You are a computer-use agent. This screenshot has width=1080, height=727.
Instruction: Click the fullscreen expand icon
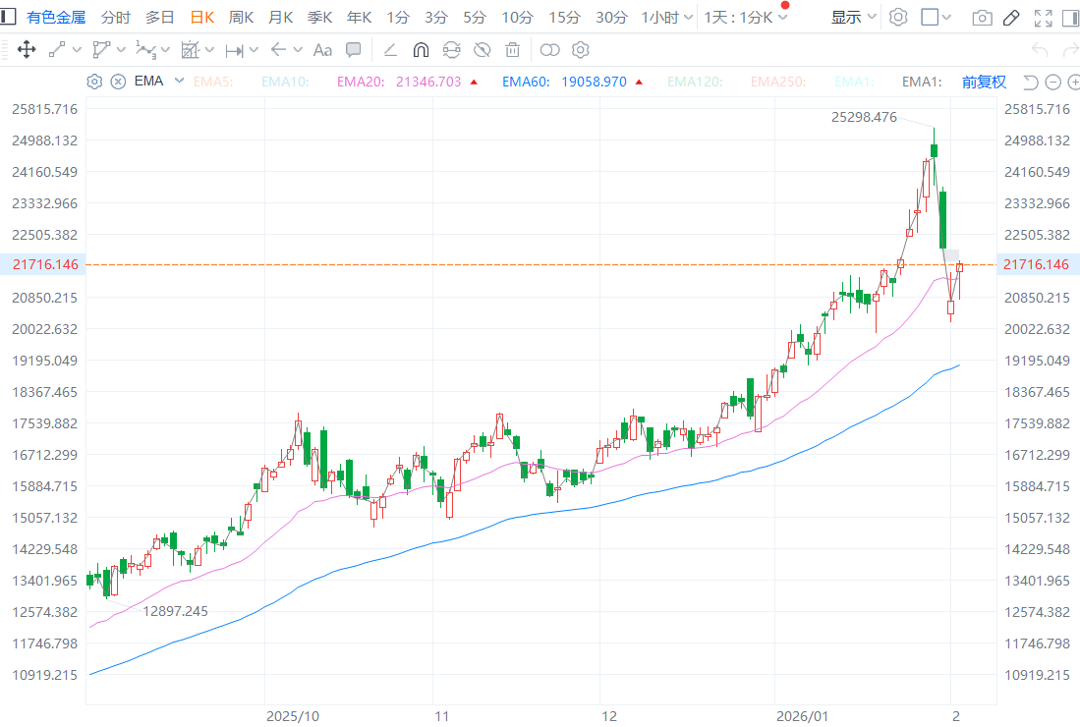tap(1044, 18)
